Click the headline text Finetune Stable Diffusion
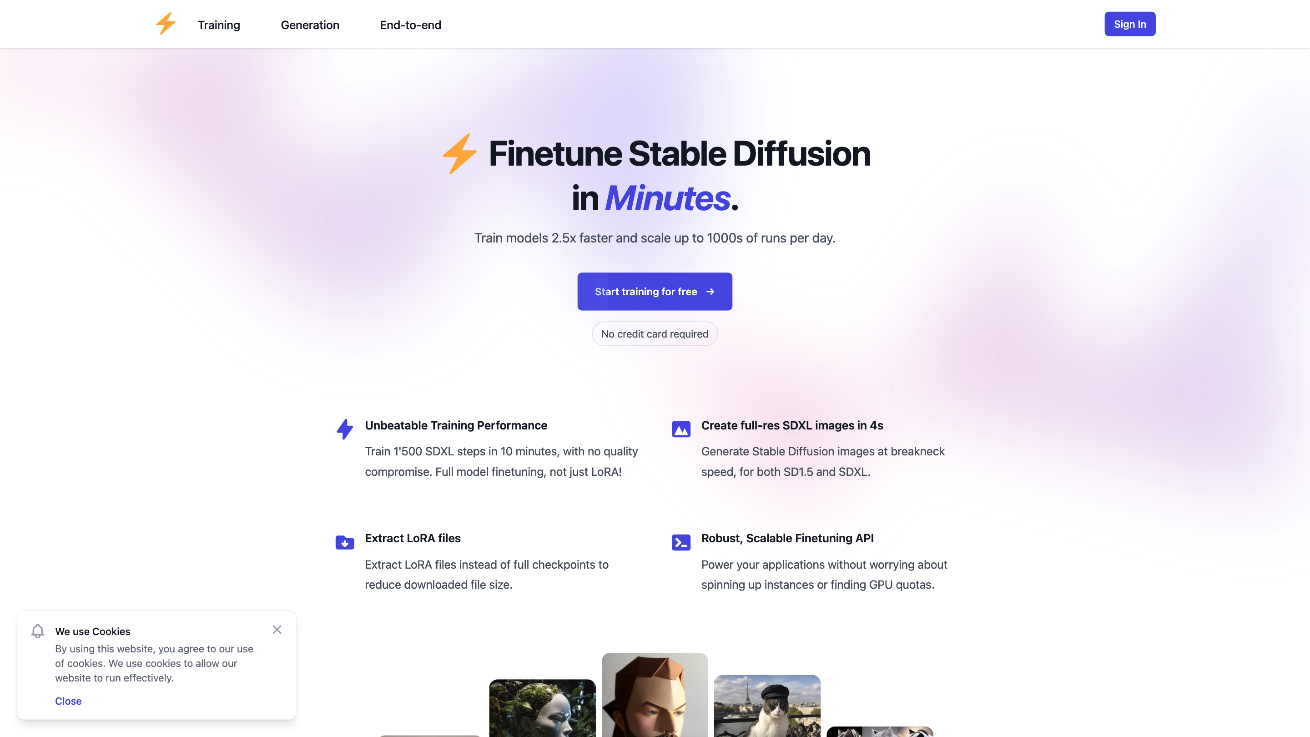 pos(680,154)
